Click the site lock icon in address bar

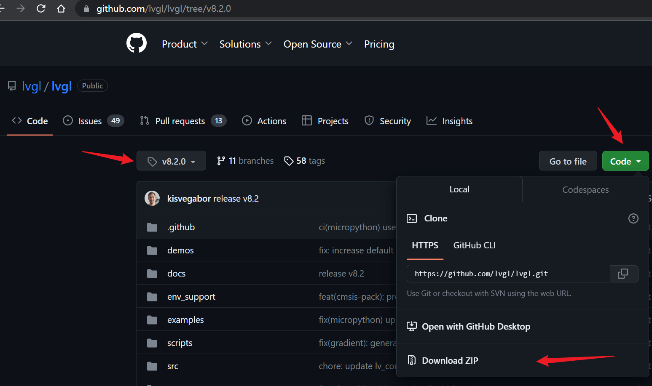[86, 9]
